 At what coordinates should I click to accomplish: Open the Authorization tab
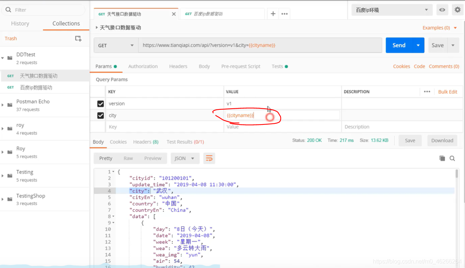click(x=143, y=66)
